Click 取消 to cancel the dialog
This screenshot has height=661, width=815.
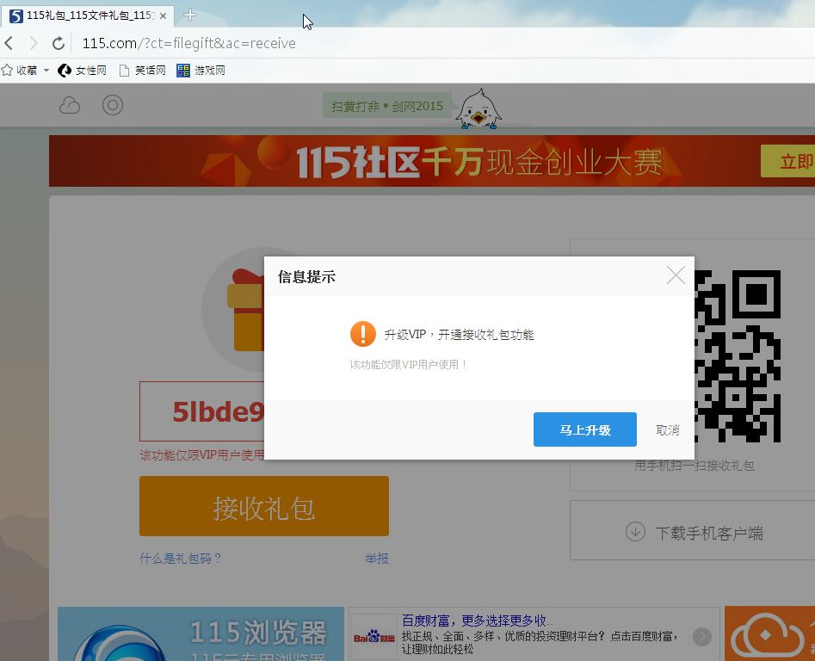point(667,429)
